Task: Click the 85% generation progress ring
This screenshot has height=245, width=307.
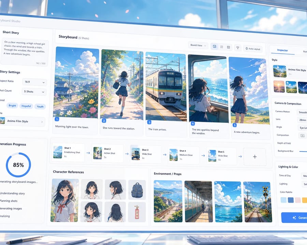Action: click(x=18, y=165)
